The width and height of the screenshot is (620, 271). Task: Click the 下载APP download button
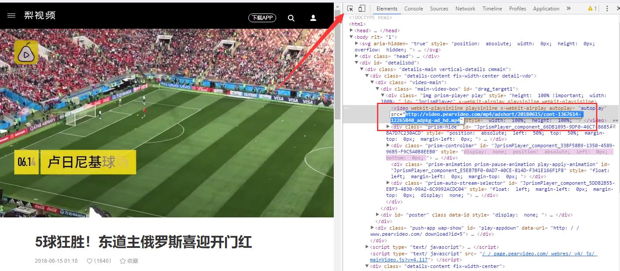[x=262, y=18]
